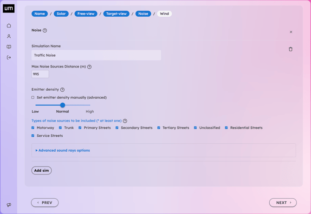
Task: Uncheck Service Streets checkbox
Action: tap(33, 136)
